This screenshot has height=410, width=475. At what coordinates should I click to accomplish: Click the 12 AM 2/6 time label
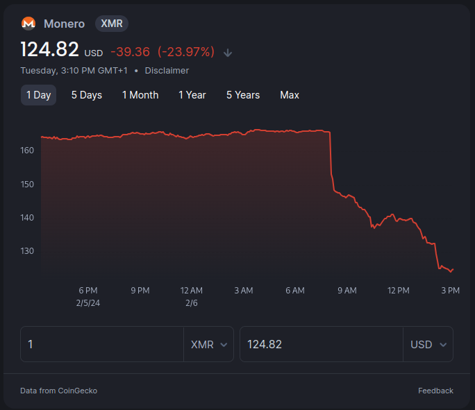point(192,296)
